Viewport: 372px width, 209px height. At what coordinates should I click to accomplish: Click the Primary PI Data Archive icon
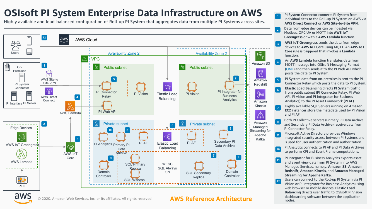coord(121,137)
